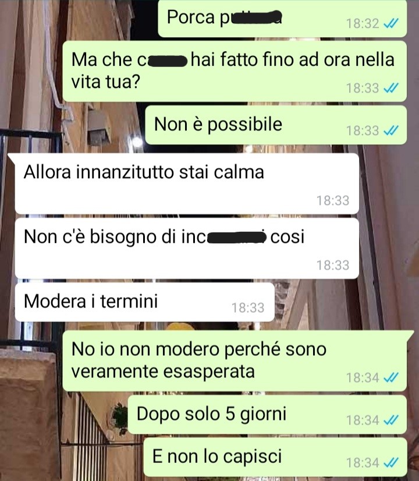Image resolution: width=419 pixels, height=481 pixels.
Task: Tap the read receipt ticks on 'Porca' message
Action: click(391, 23)
